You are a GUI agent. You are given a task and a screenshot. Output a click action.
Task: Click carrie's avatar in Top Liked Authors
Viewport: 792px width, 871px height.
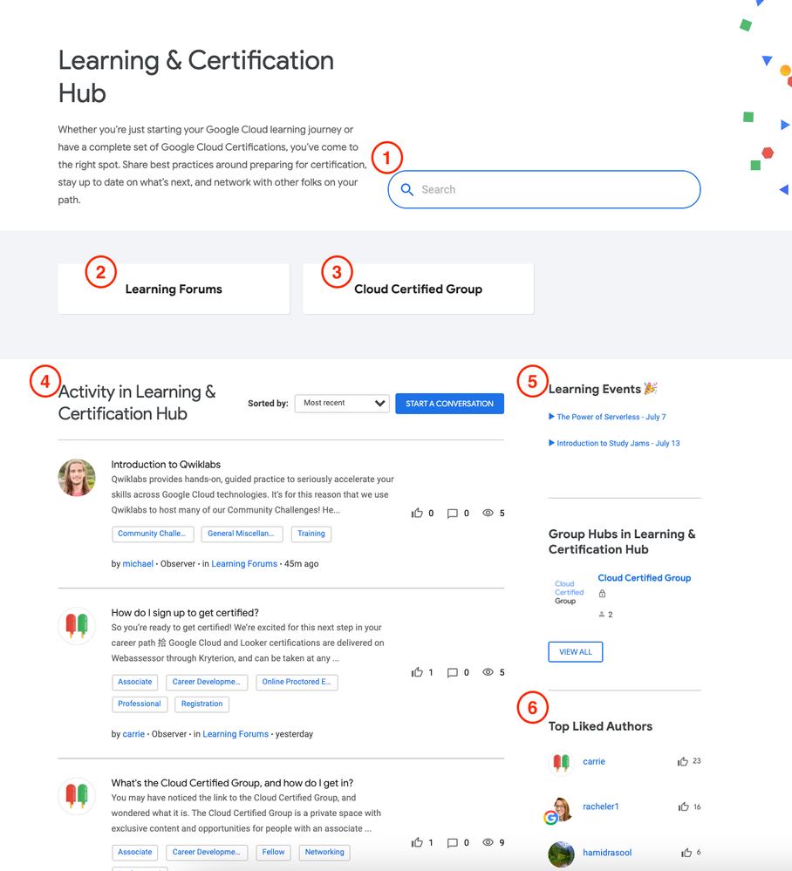[562, 762]
